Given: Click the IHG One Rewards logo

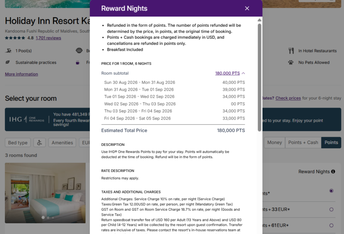Looking at the screenshot, I should coord(26,119).
